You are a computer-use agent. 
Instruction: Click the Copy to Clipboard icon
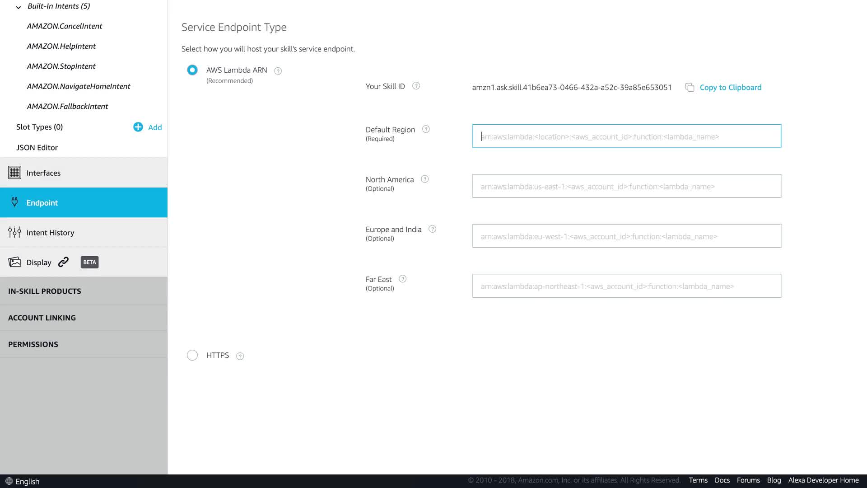pos(690,87)
